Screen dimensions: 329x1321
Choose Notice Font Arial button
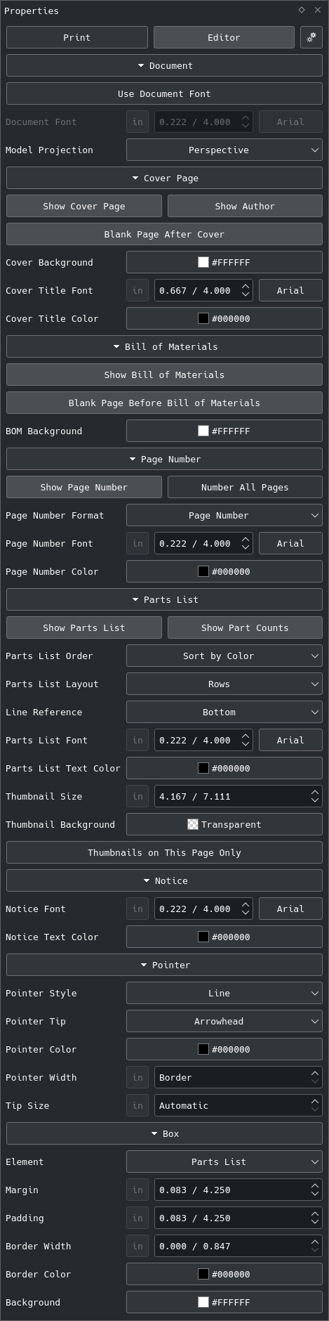pos(290,909)
